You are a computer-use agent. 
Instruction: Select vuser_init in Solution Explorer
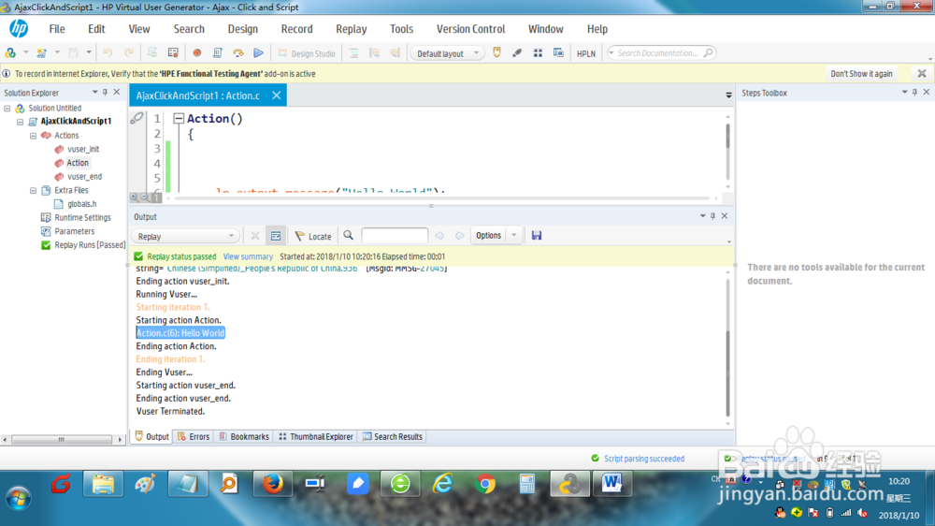click(x=83, y=149)
